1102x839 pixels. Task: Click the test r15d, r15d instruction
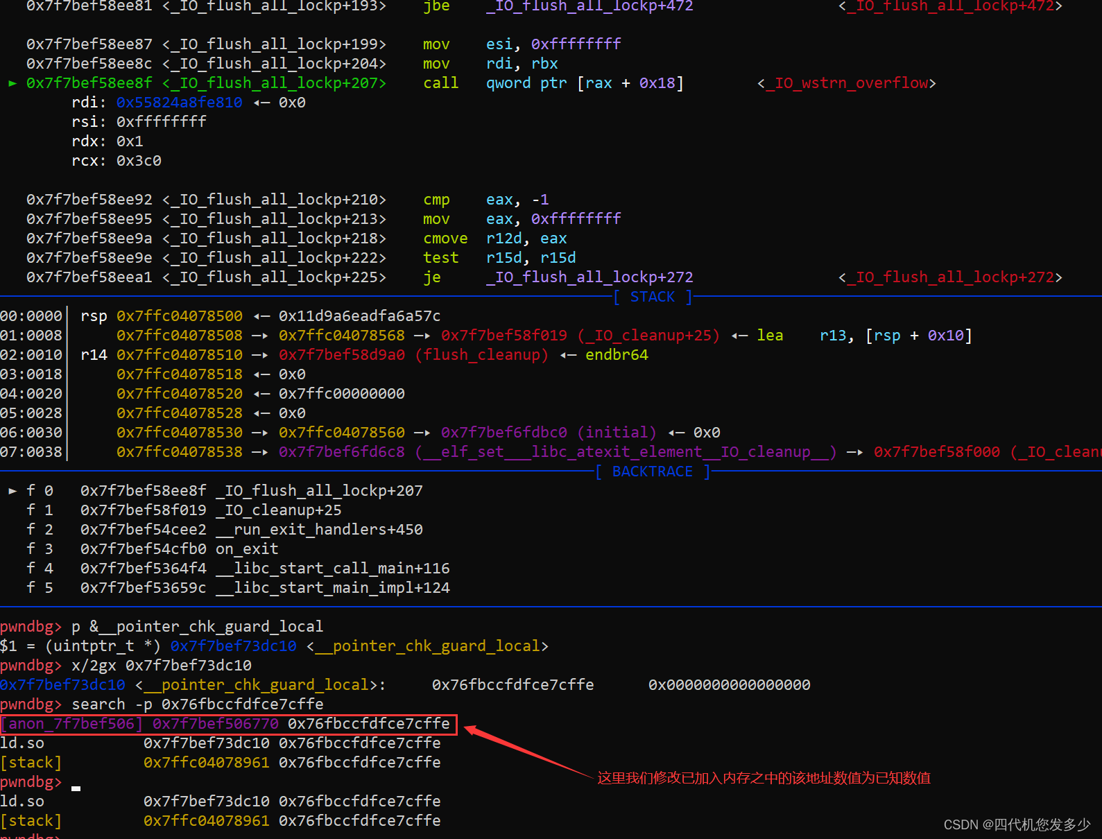[x=301, y=258]
